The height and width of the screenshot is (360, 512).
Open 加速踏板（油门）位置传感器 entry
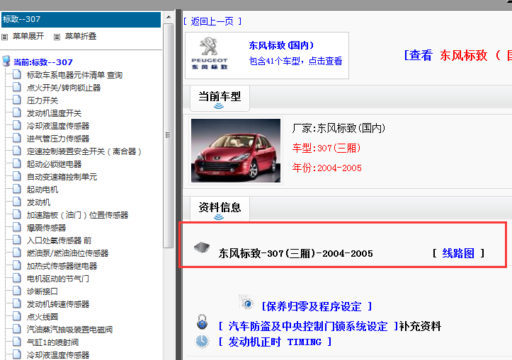pyautogui.click(x=78, y=215)
